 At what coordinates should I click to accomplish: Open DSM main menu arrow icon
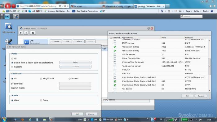[7, 16]
